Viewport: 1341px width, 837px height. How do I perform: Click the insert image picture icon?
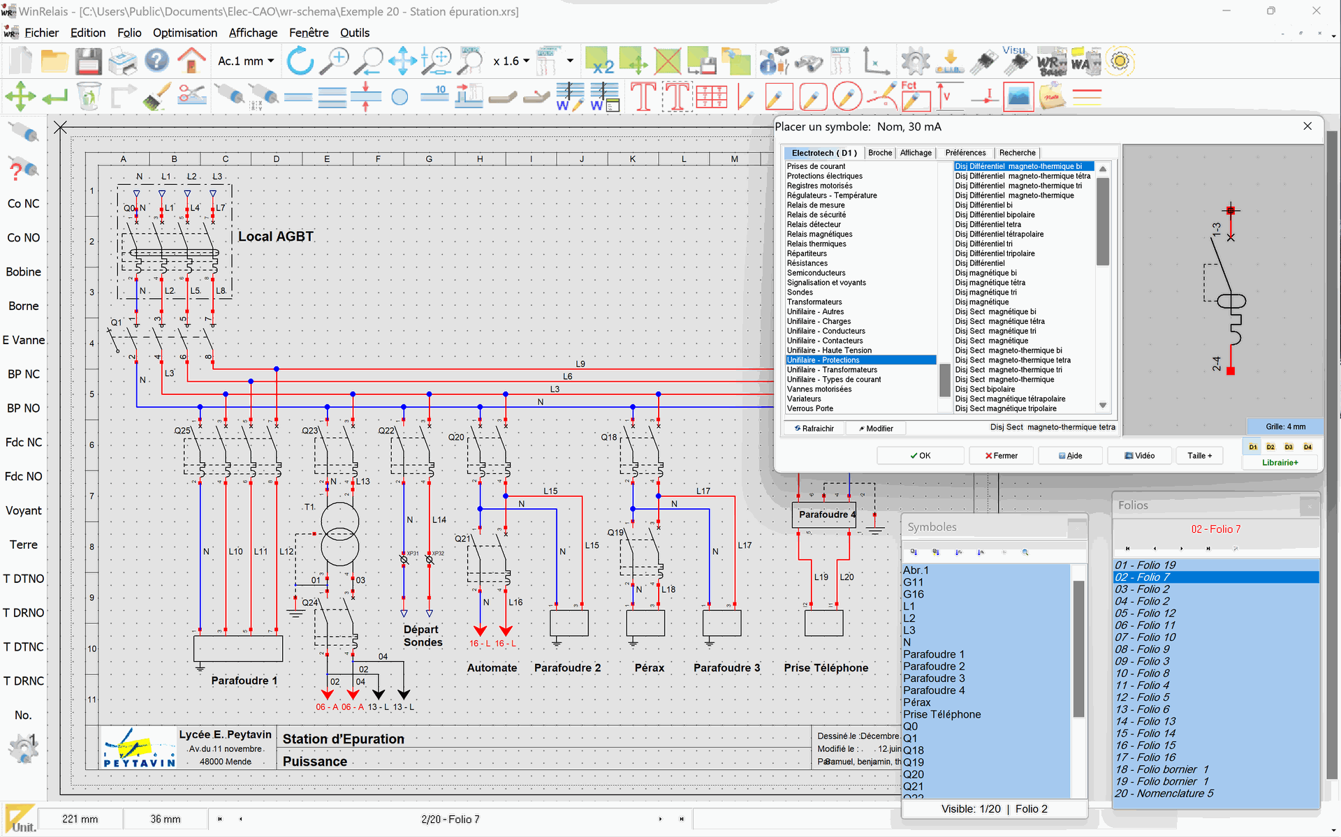[1018, 96]
